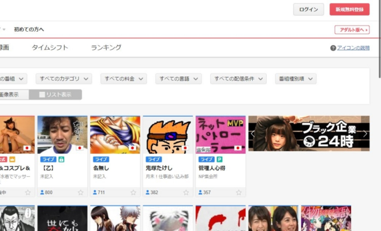The image size is (381, 231).
Task: Click the star icon on 【乙】 card
Action: 80,192
